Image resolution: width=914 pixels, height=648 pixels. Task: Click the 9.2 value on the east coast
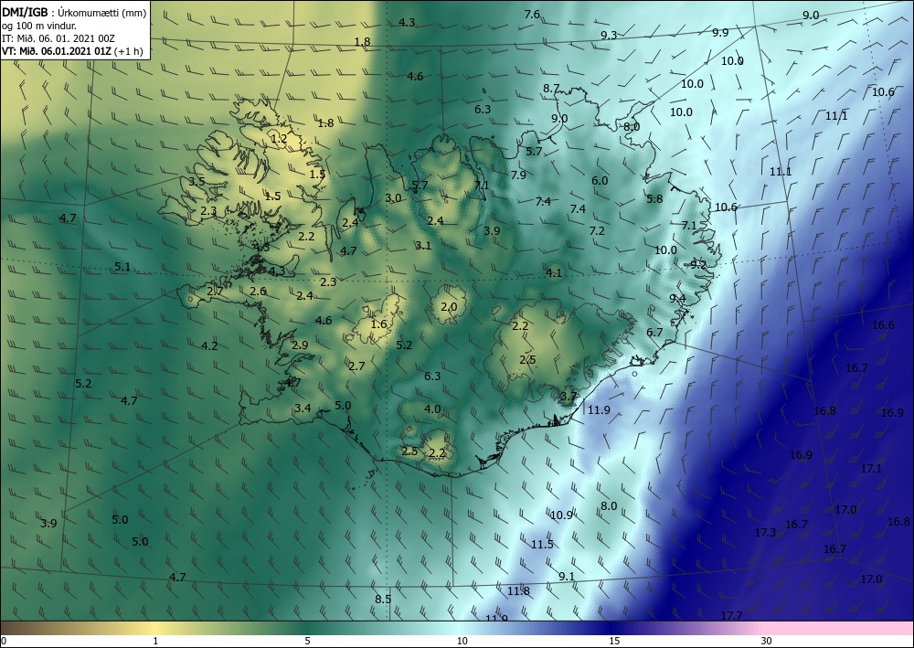tap(698, 264)
